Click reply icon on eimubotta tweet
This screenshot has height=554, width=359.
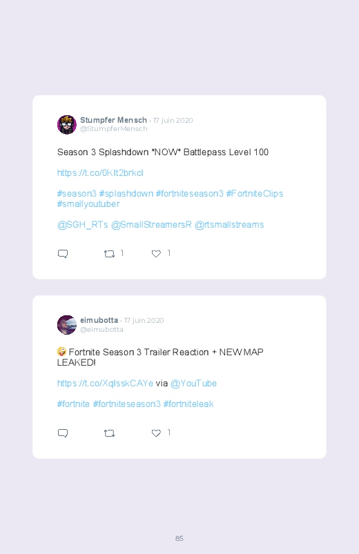(63, 433)
